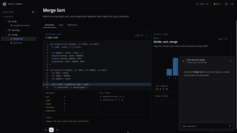Screen dimensions: 237x133
Task: Select the Searching folder icon
Action: click(9, 30)
